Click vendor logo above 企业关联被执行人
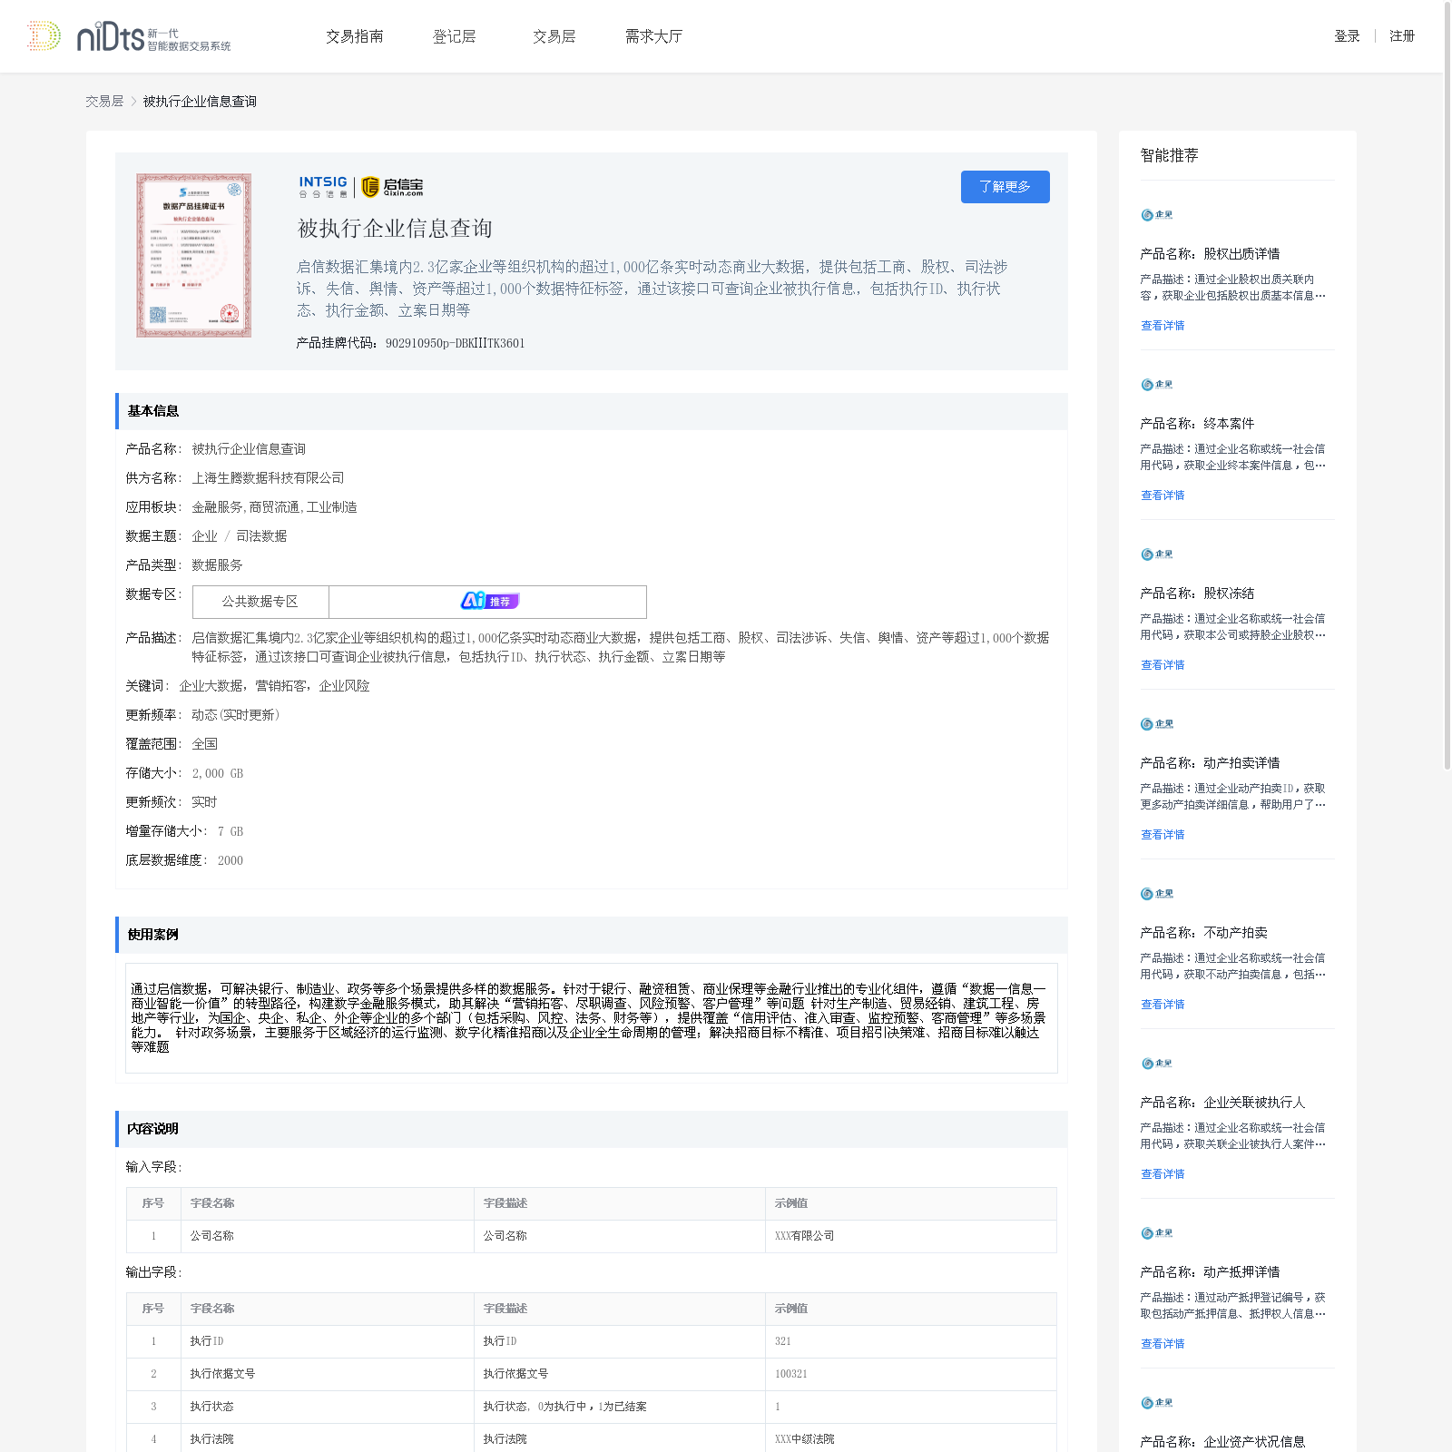 click(x=1157, y=1064)
